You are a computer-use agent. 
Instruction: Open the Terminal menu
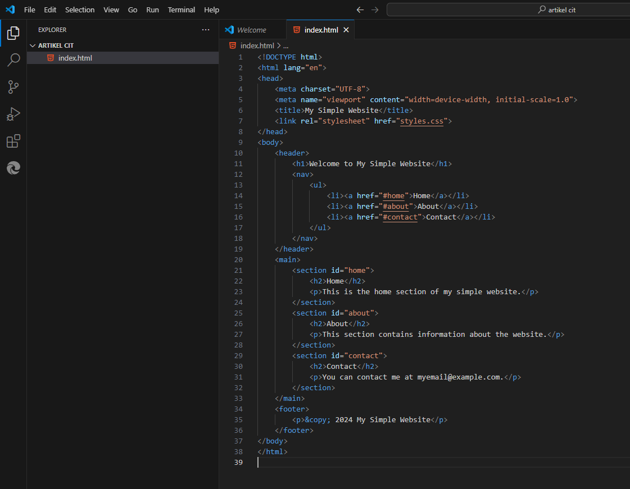[181, 10]
